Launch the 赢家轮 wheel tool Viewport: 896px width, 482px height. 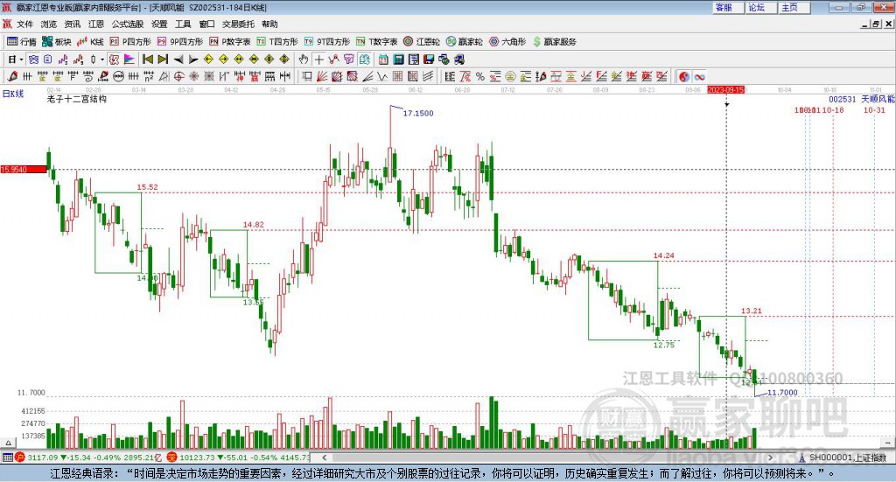[465, 42]
